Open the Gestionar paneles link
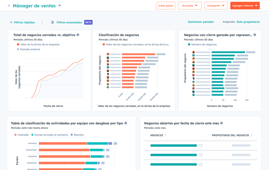The height and width of the screenshot is (170, 269). 201,22
